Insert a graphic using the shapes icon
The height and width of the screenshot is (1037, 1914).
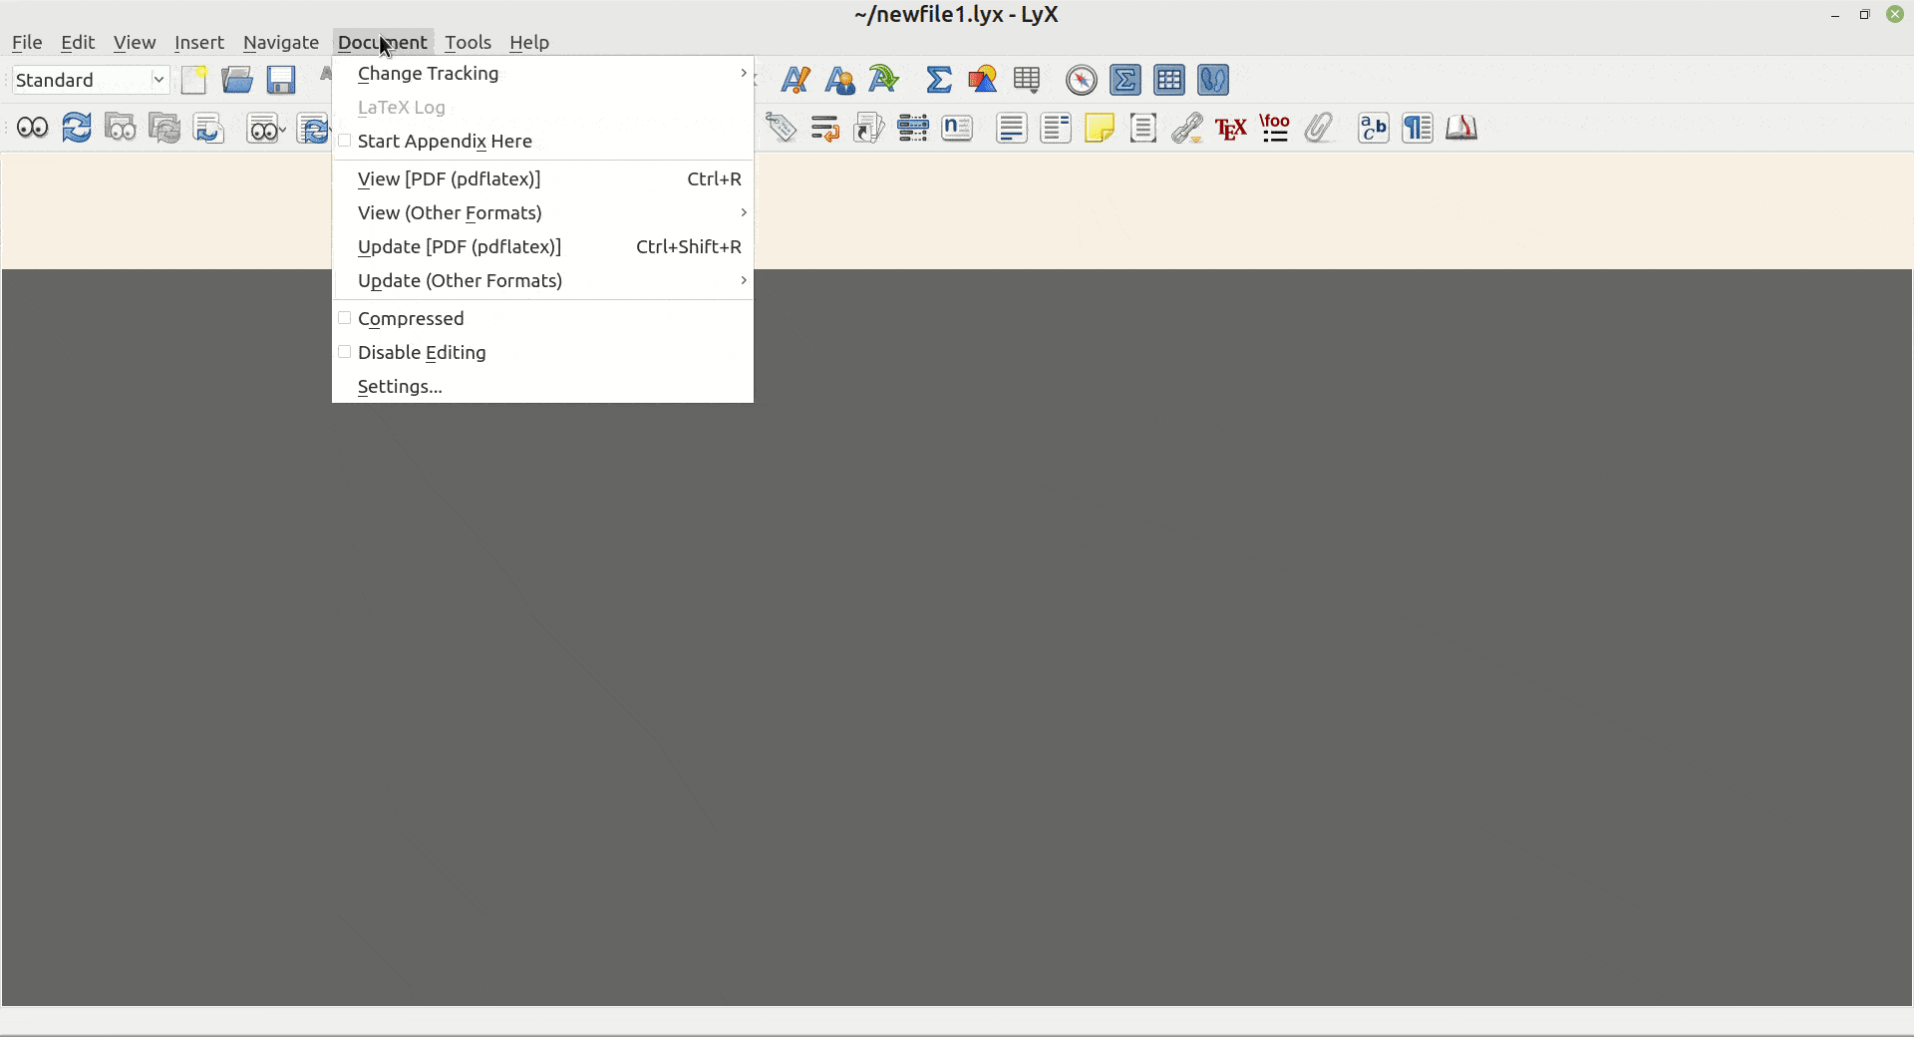[983, 80]
